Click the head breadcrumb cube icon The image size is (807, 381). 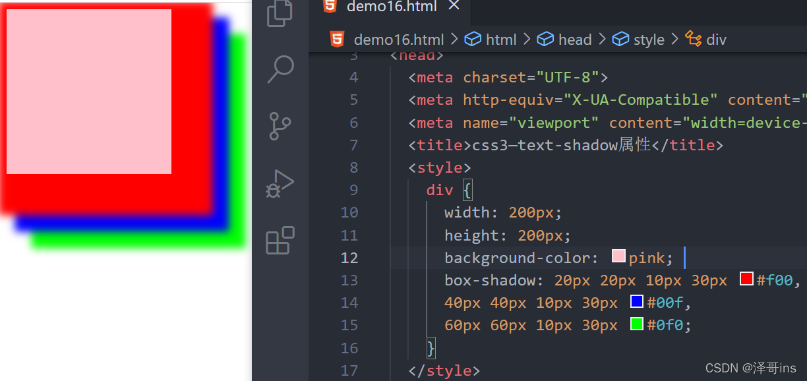coord(545,40)
